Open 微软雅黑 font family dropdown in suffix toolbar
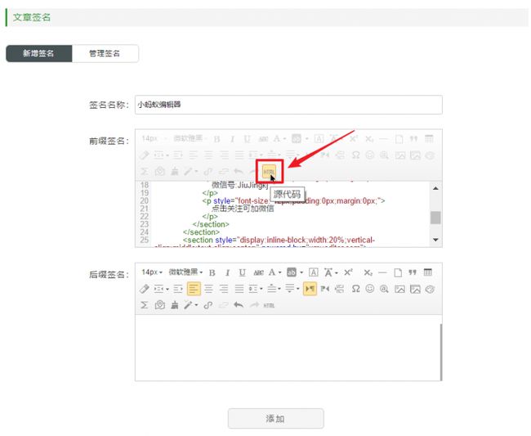Viewport: 531px width, 436px height. [x=185, y=272]
